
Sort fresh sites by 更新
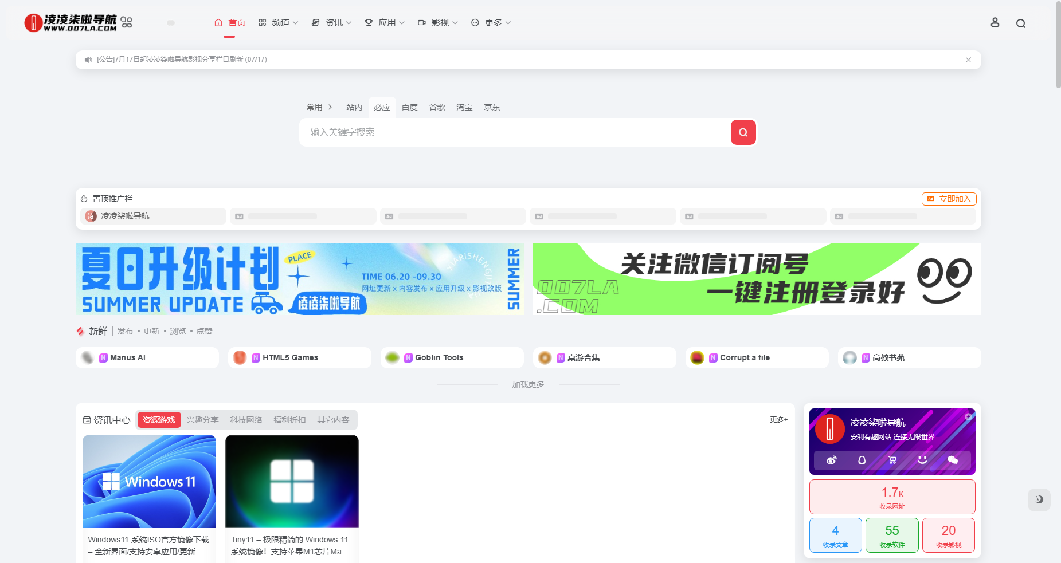[151, 331]
